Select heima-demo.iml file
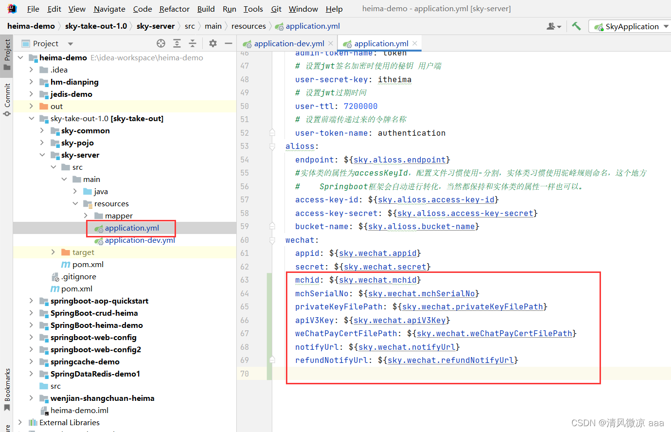This screenshot has height=432, width=671. coord(79,410)
